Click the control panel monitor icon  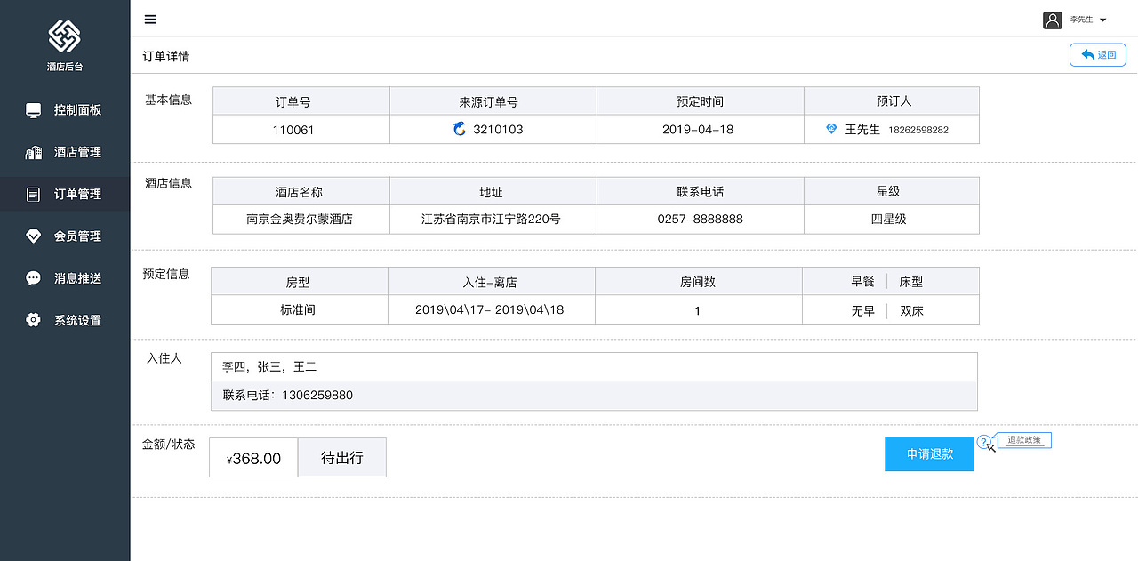point(34,110)
